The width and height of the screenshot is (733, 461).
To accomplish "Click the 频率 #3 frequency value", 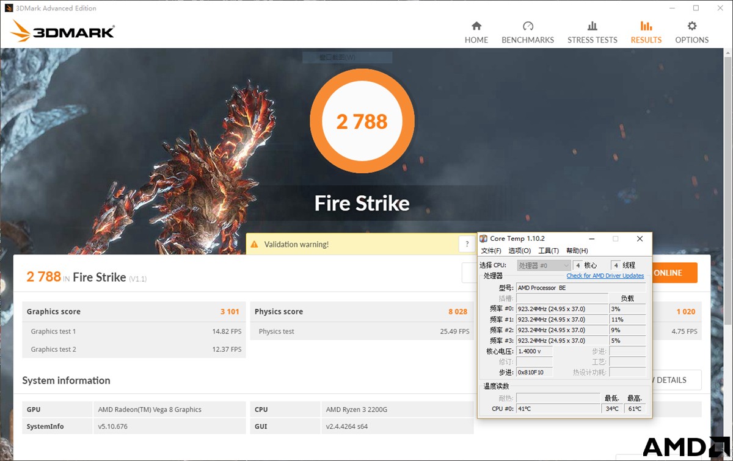I will 562,340.
